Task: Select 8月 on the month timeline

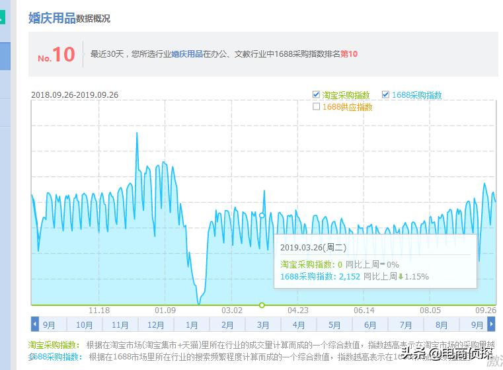Action: 442,325
